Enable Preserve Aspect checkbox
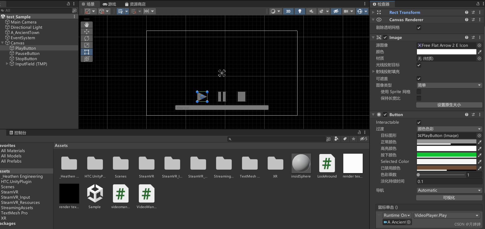Viewport: 485px width, 229px height. click(x=419, y=98)
